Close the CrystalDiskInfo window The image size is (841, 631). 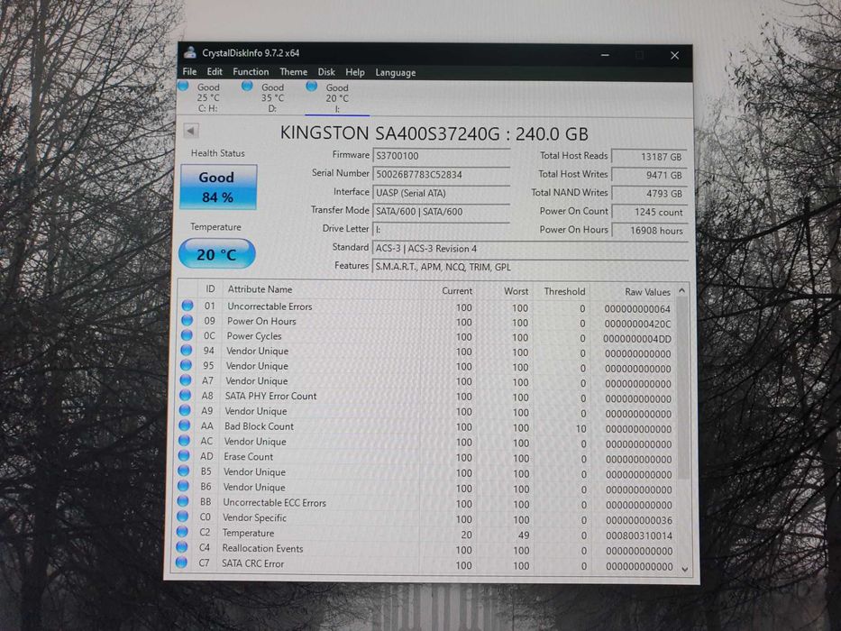point(675,55)
